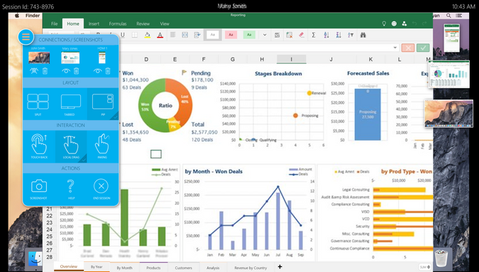Select the Tabbed layout icon
This screenshot has width=479, height=272.
pos(71,102)
